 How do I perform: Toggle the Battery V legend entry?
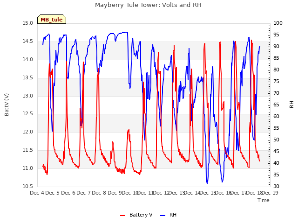click(136, 215)
